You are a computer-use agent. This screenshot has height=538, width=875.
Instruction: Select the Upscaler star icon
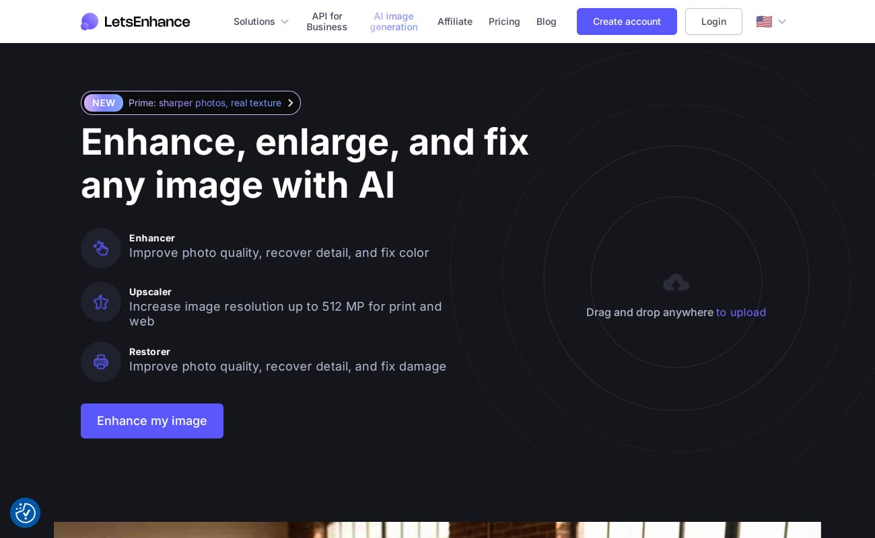[x=101, y=302]
